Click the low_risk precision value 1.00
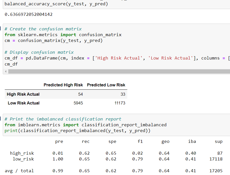 click(x=58, y=159)
